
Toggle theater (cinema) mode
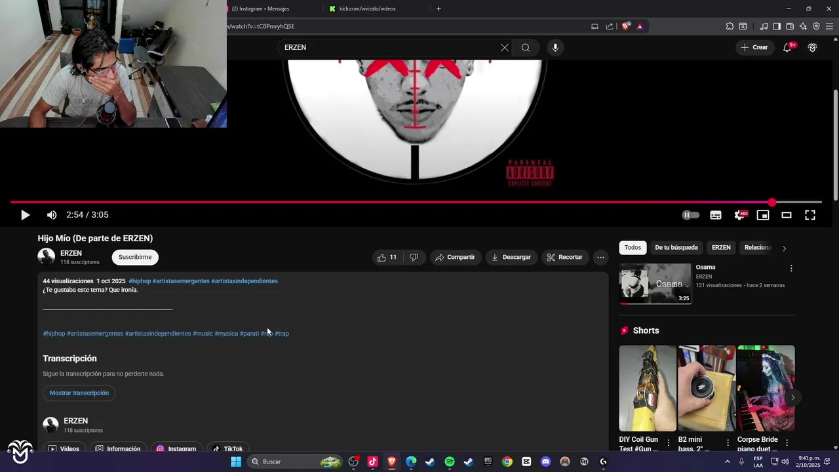click(x=787, y=215)
